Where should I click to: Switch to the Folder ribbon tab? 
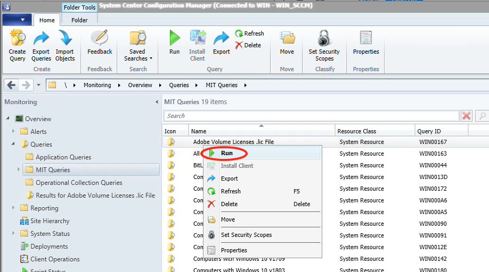[x=79, y=20]
